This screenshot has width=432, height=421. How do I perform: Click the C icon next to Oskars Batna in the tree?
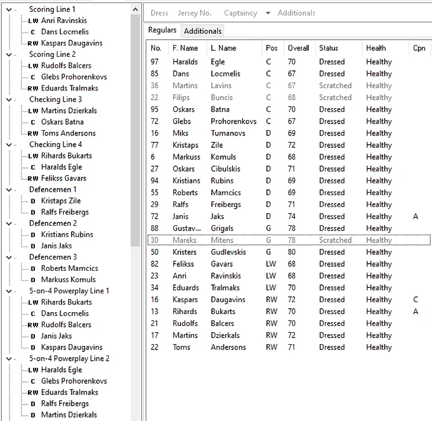[x=33, y=122]
